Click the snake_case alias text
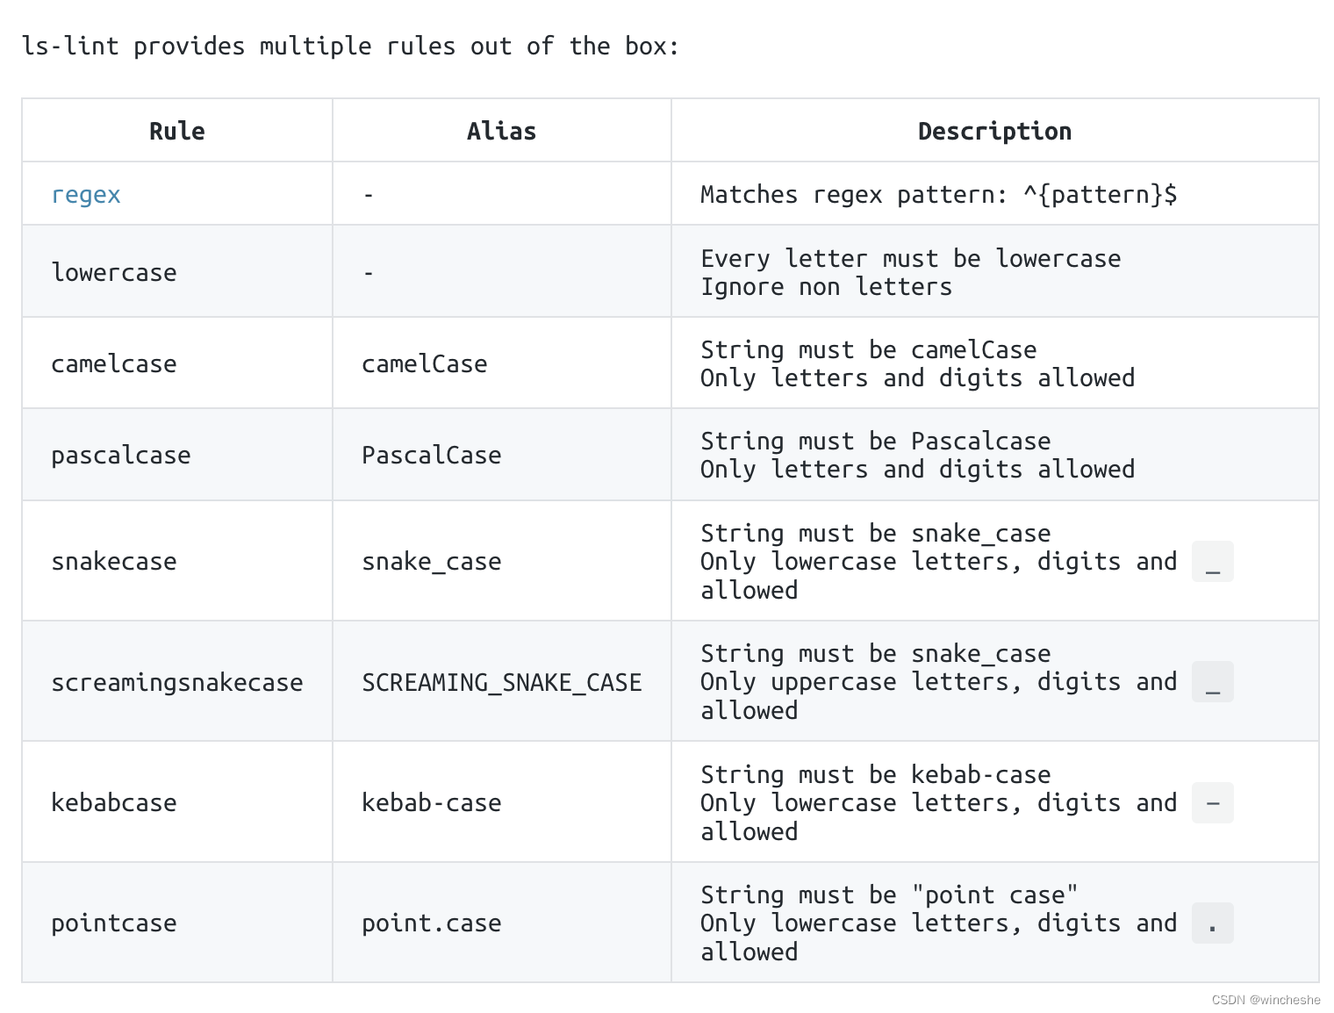Image resolution: width=1334 pixels, height=1013 pixels. click(x=432, y=561)
